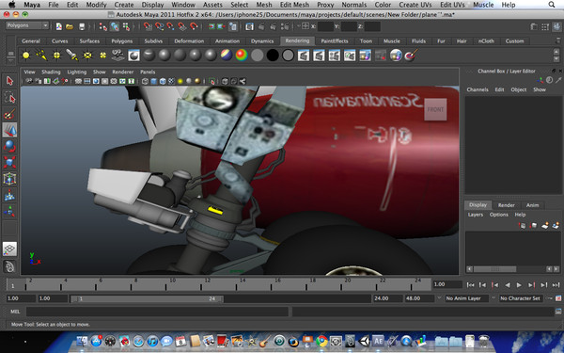Open the Layers menu in Layer Editor
The image size is (564, 353).
point(475,215)
